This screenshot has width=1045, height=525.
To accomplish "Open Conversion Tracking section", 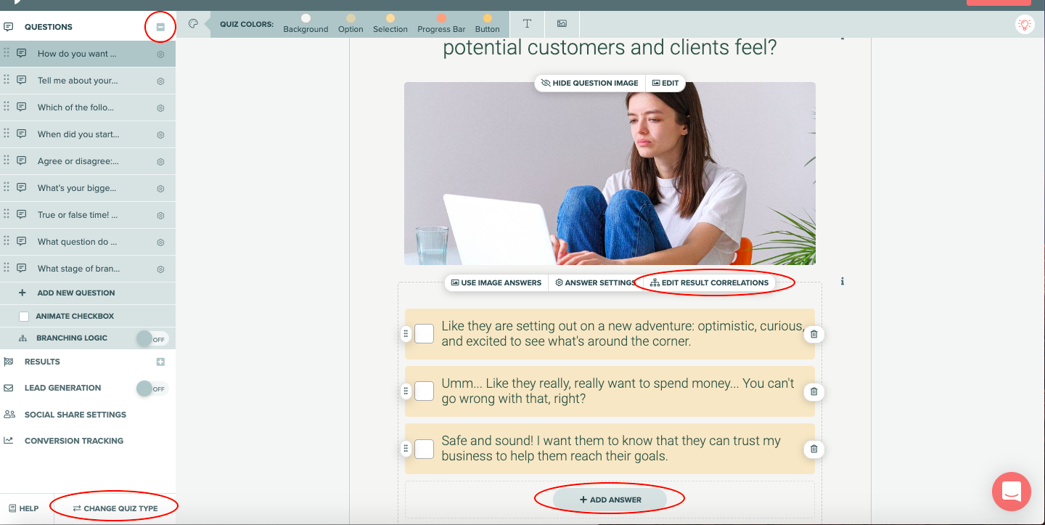I will tap(74, 441).
